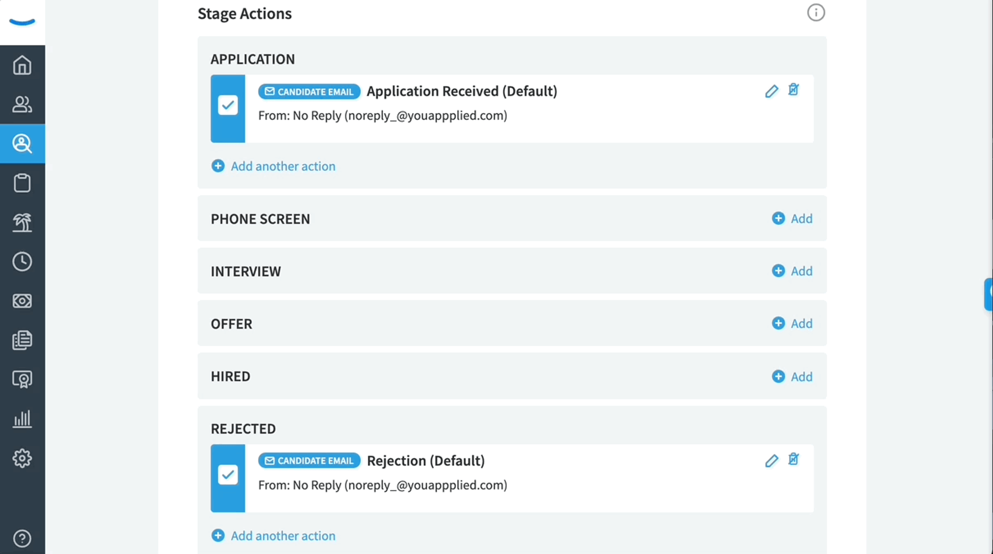Click the Application Received (Default) title
Viewport: 993px width, 554px height.
point(462,91)
